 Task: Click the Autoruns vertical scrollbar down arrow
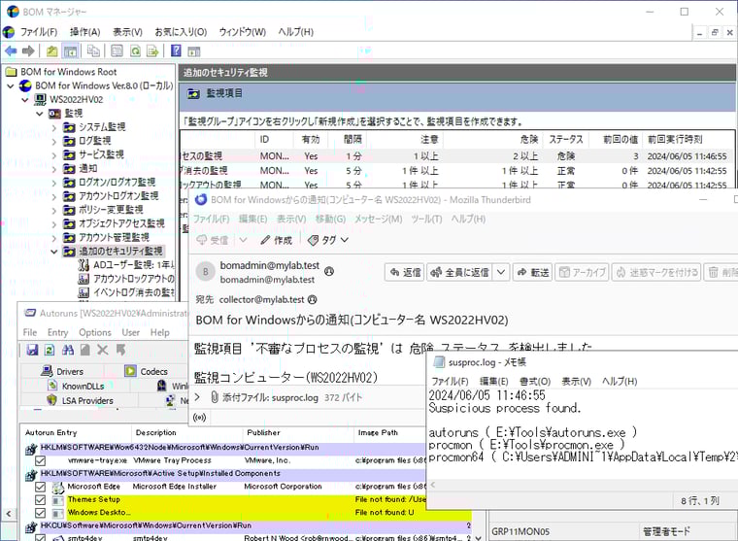[478, 537]
